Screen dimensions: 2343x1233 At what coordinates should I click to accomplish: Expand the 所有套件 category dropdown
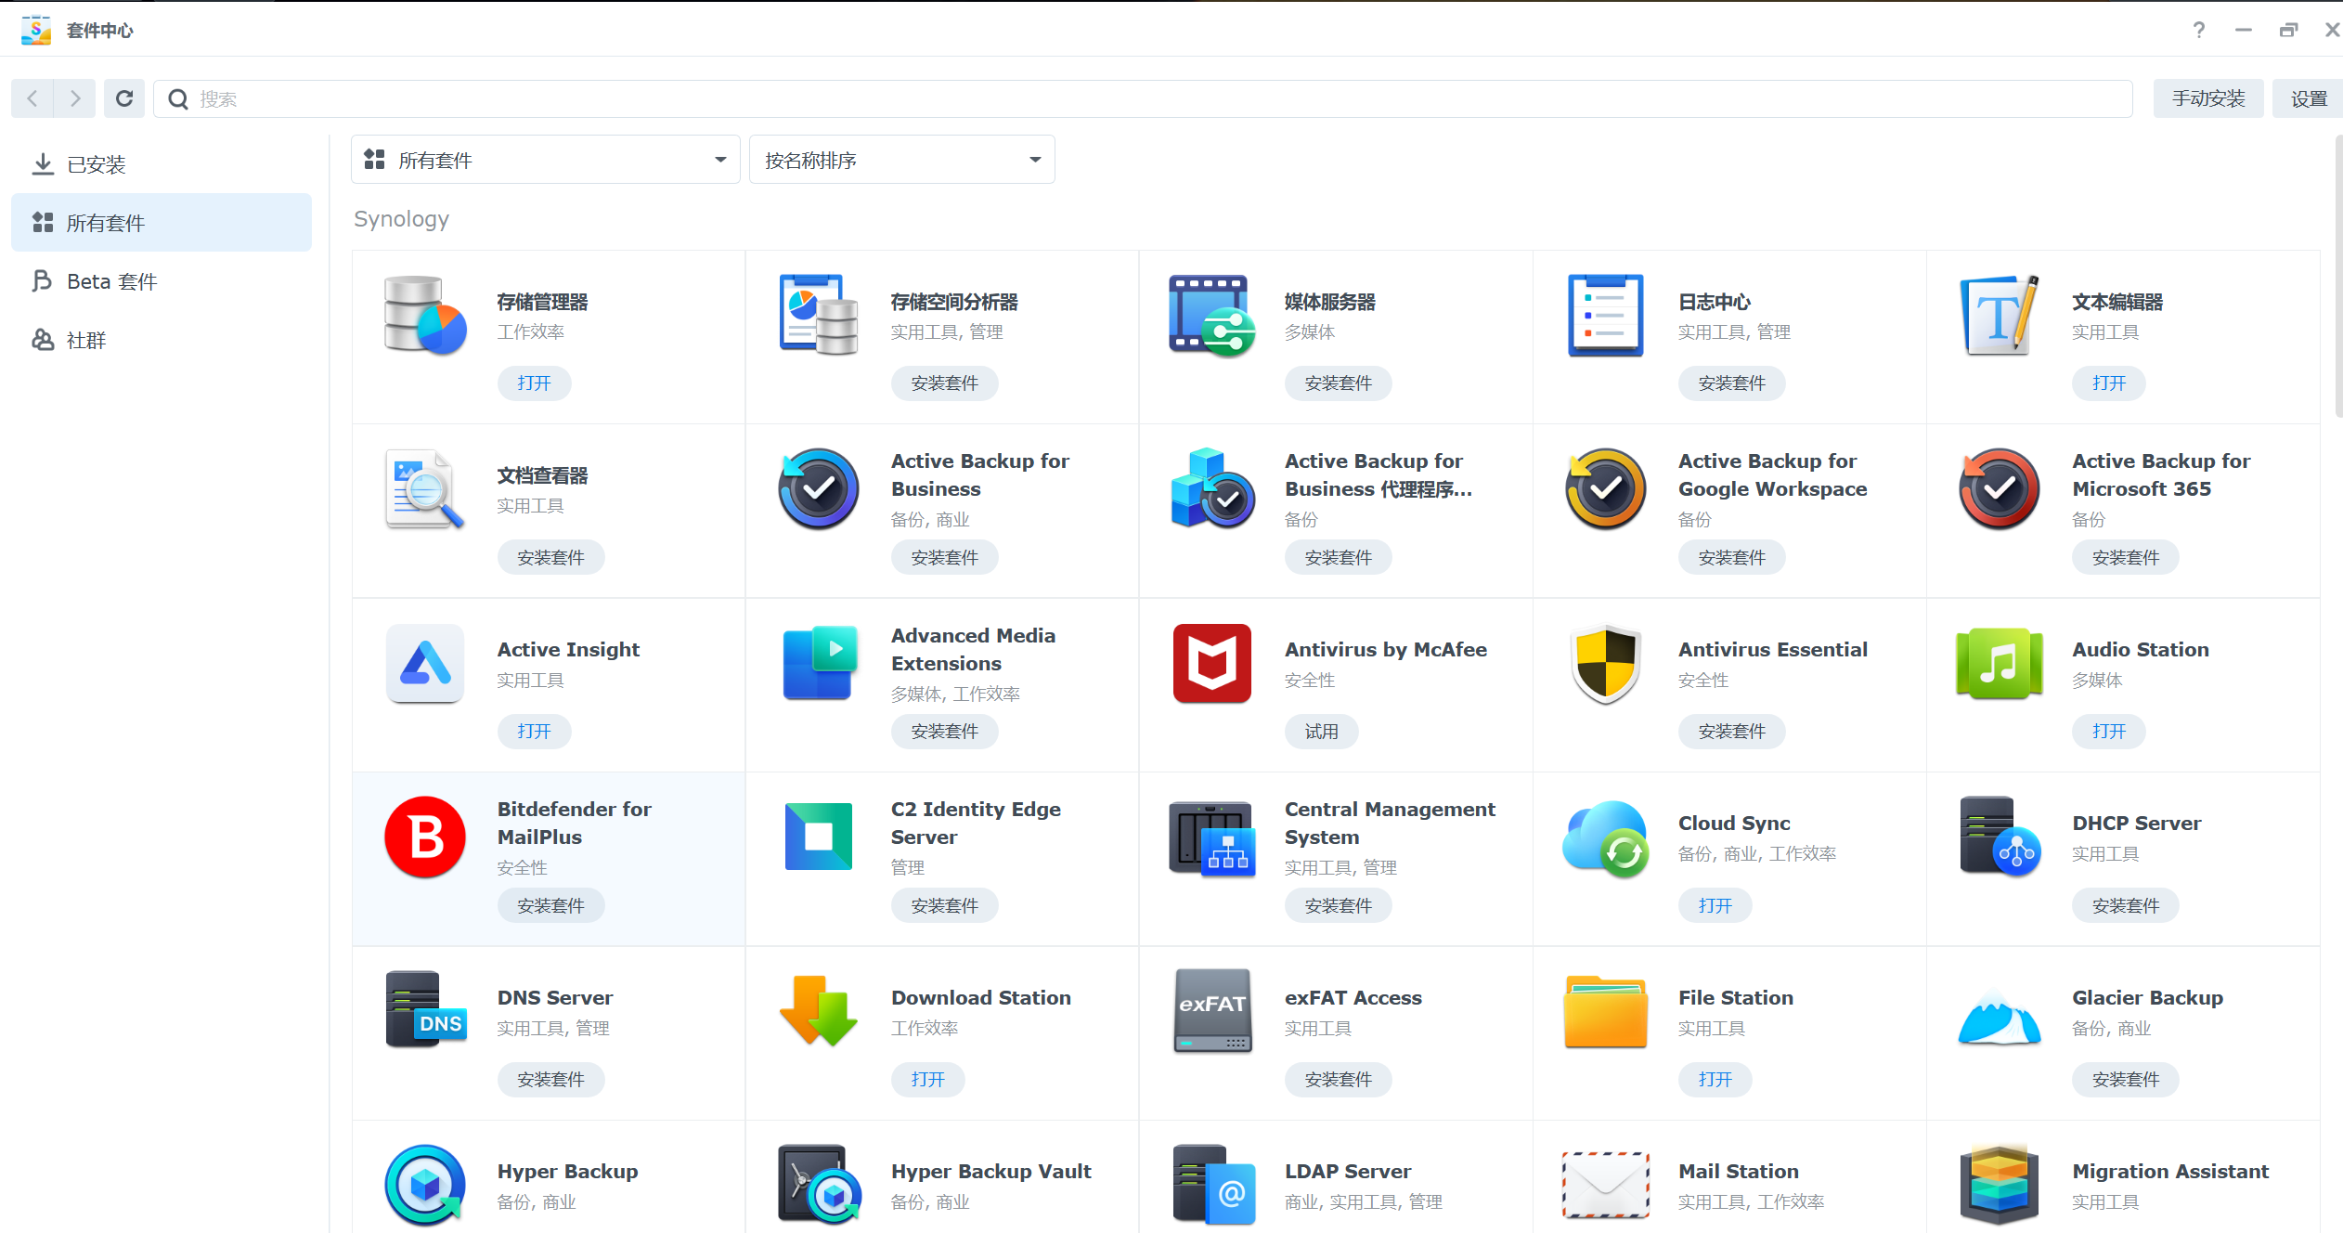pos(545,160)
